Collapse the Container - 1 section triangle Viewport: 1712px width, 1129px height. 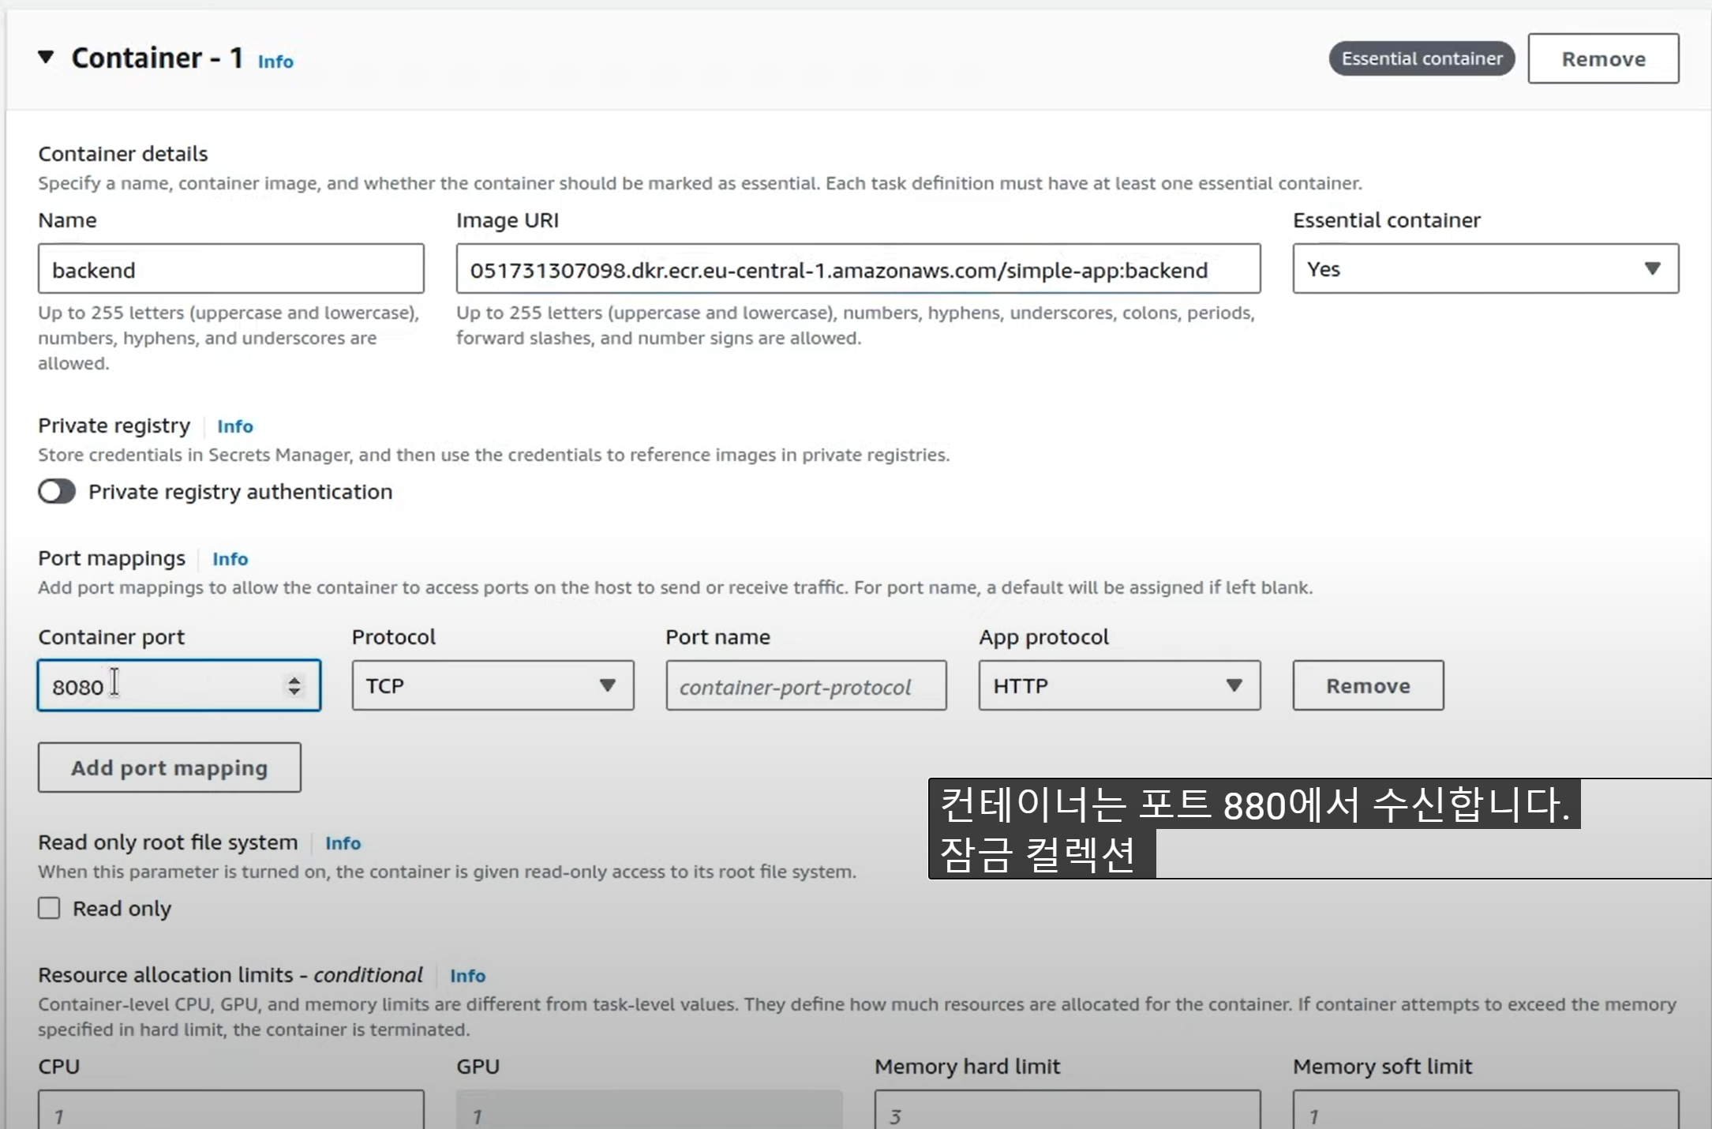click(46, 58)
